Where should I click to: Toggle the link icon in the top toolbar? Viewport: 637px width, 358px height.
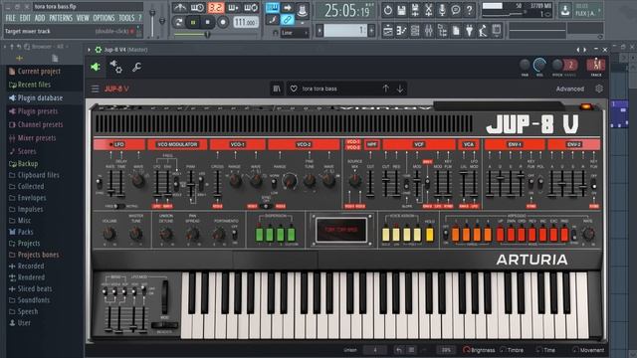click(288, 20)
